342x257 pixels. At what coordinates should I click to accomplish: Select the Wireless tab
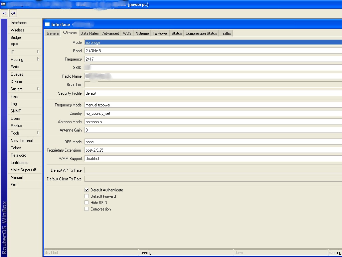[70, 33]
